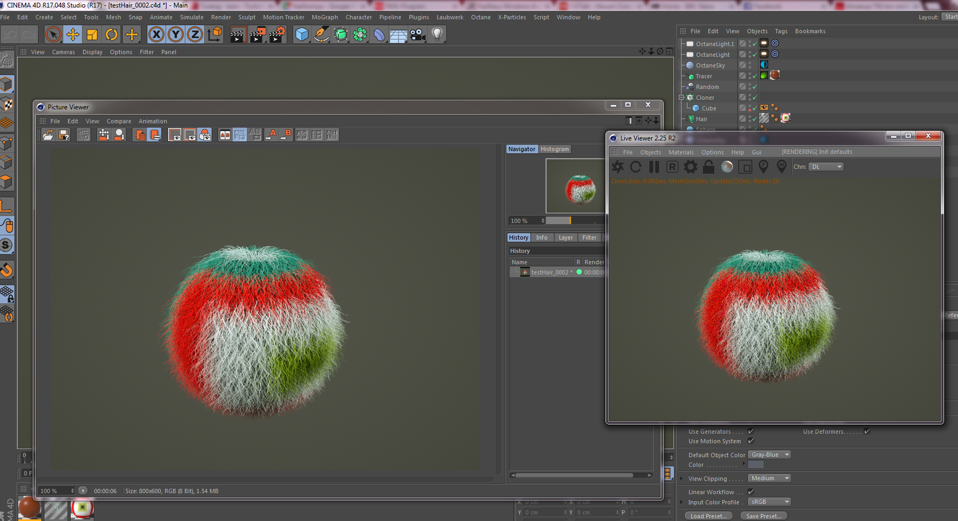958x521 pixels.
Task: Open Live Viewer settings gear
Action: tap(691, 167)
